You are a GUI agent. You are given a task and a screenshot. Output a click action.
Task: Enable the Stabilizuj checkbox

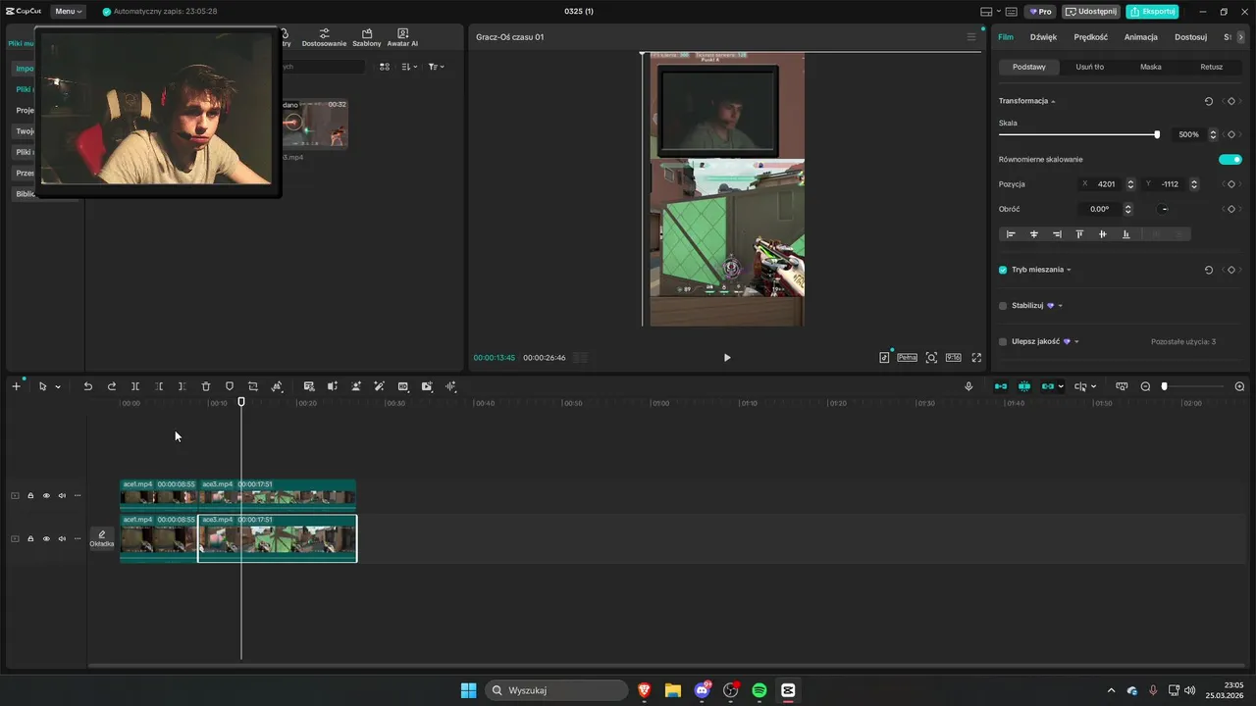coord(1003,306)
